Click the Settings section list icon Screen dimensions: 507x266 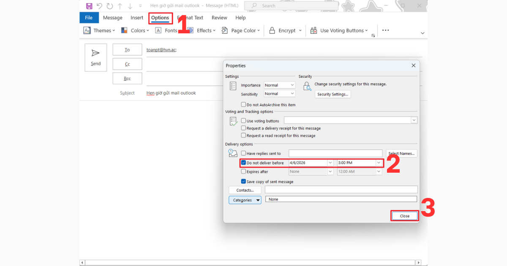pyautogui.click(x=233, y=87)
